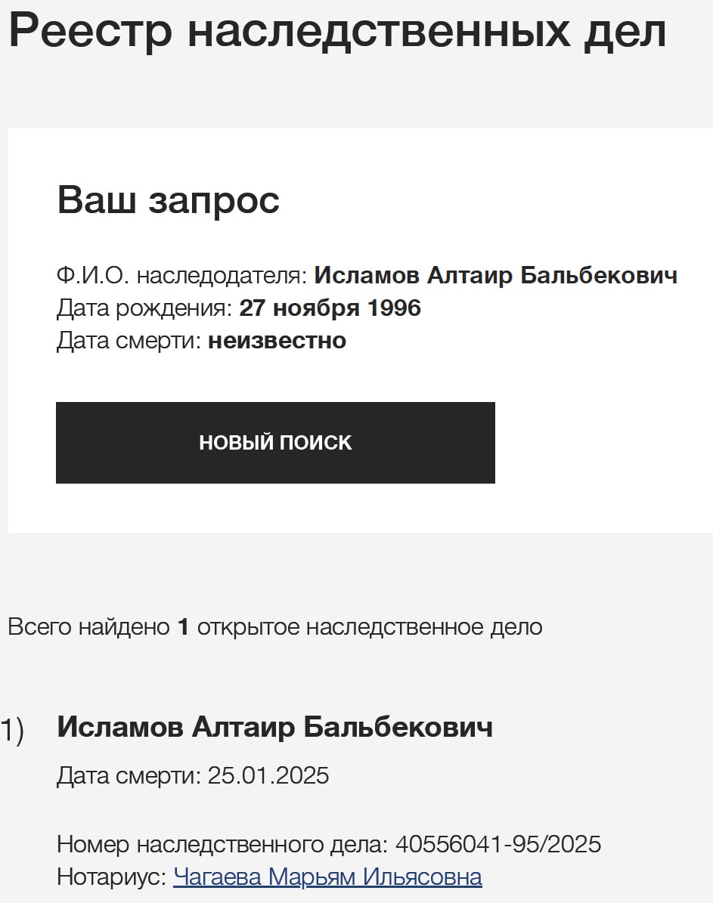Click the Дата смерти label in result entry

pos(129,776)
